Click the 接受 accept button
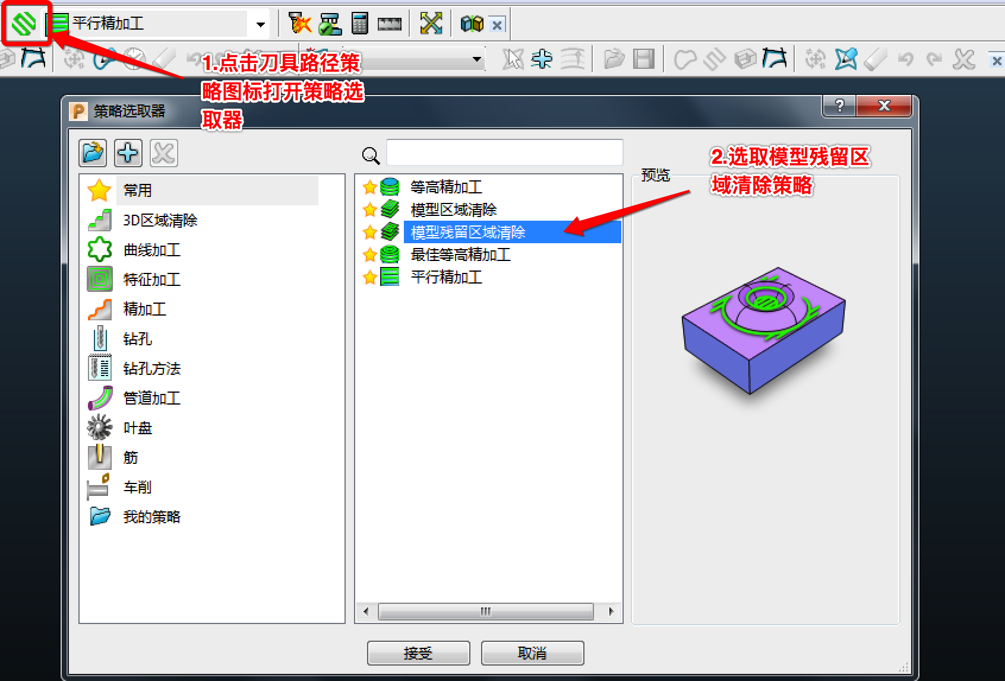 pos(418,653)
